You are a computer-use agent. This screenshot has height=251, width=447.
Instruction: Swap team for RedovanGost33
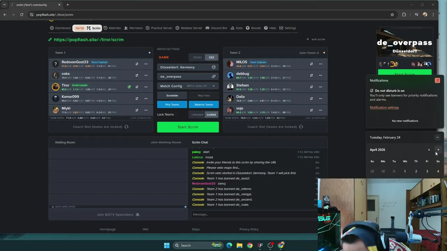137,64
